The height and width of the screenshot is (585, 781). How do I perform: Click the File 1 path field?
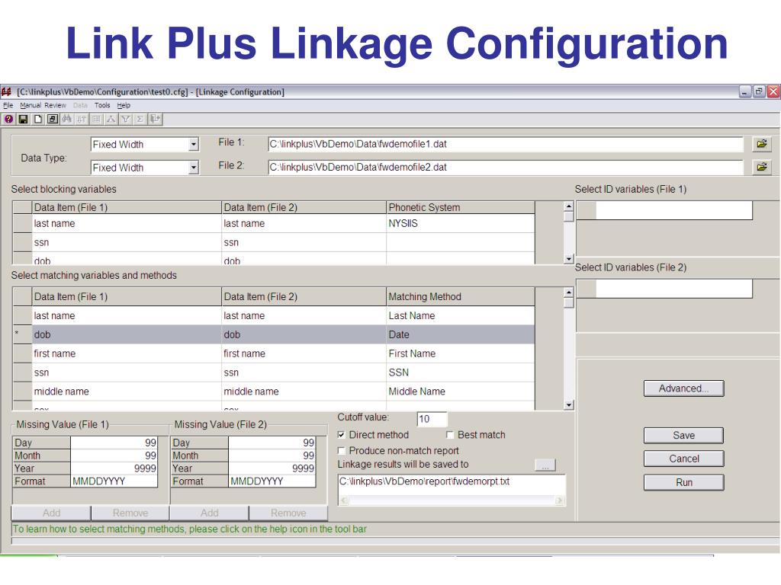(x=505, y=144)
